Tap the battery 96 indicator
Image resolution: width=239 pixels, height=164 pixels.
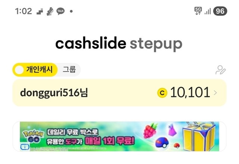pyautogui.click(x=220, y=11)
